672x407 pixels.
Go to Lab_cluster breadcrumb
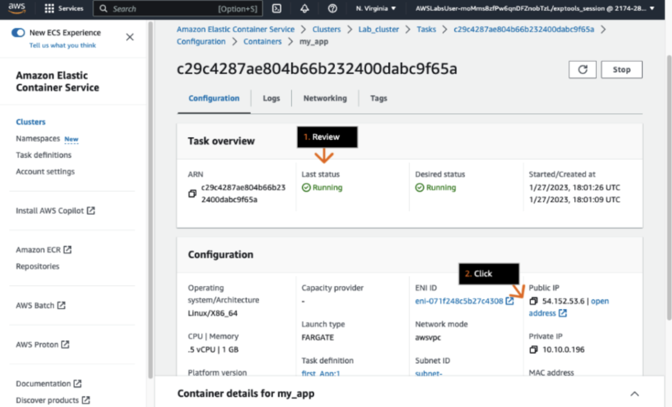pyautogui.click(x=378, y=29)
